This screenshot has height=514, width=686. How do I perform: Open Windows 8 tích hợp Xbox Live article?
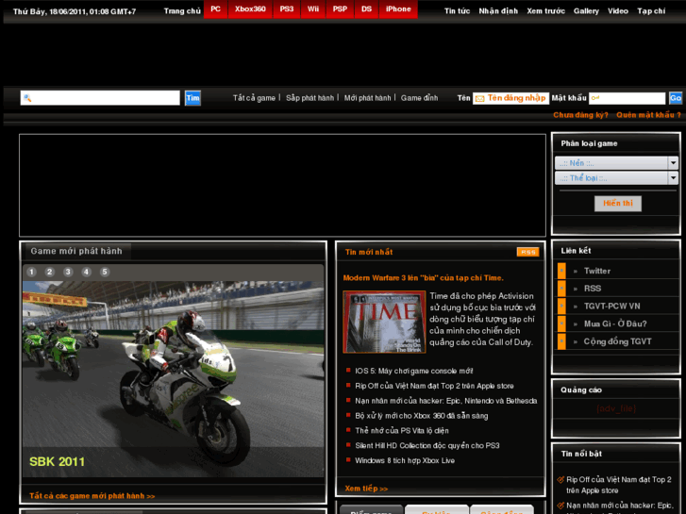[x=405, y=460]
